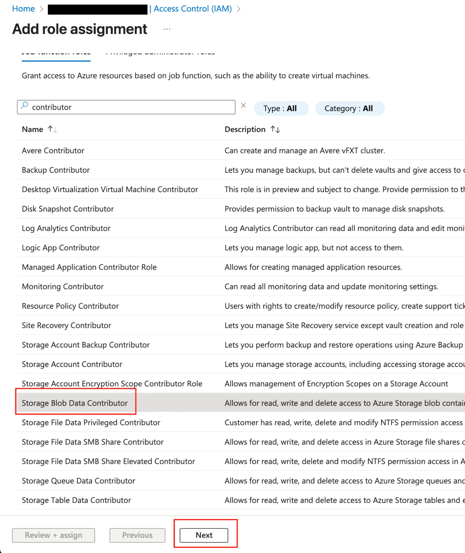465x553 pixels.
Task: Open the Category : All filter
Action: 350,108
